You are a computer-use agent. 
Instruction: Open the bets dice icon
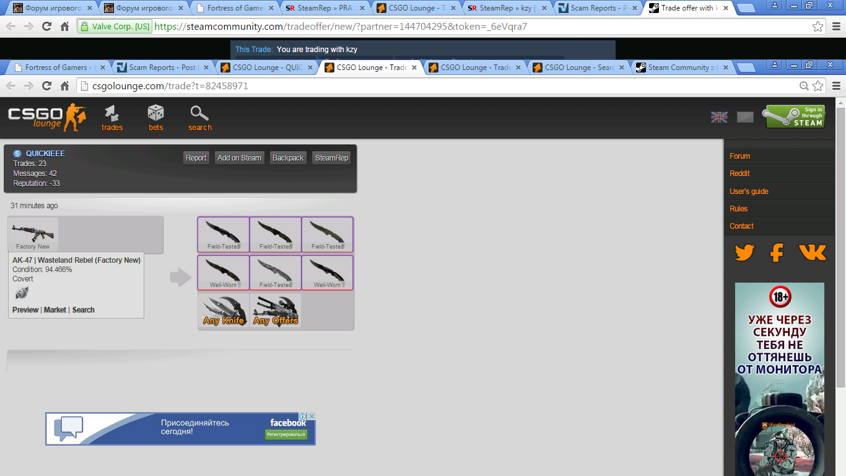[155, 117]
